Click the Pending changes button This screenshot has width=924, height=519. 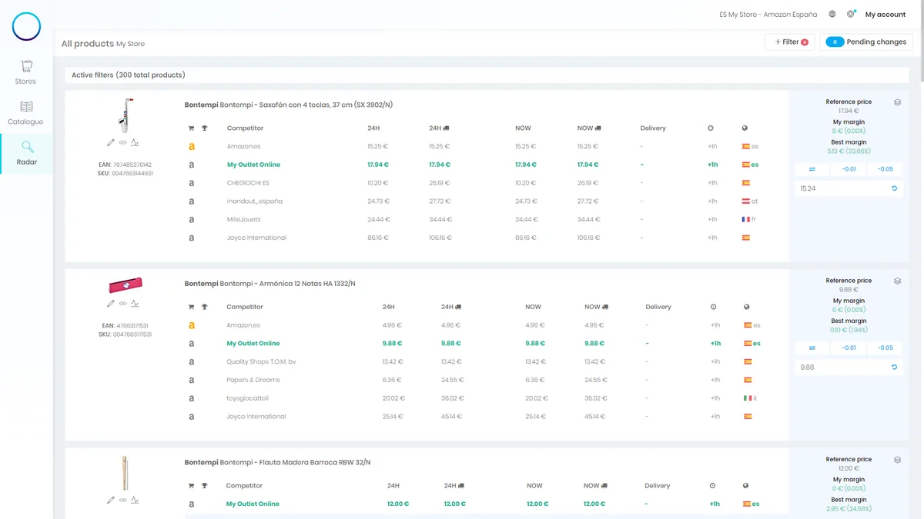coord(866,42)
